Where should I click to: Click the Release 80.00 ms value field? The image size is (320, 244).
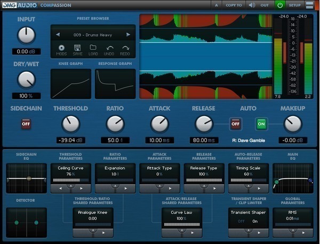point(204,140)
